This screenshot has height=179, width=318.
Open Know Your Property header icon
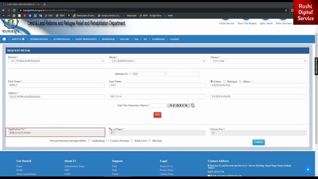pos(247,22)
